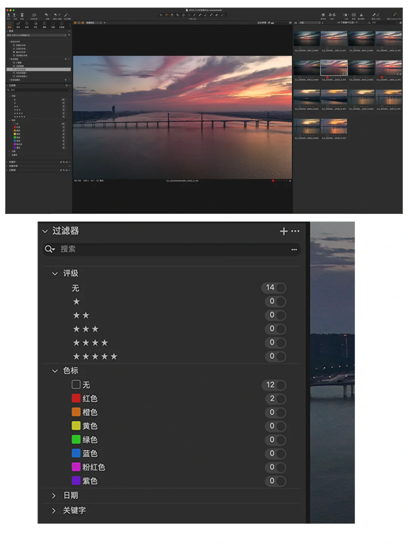The width and height of the screenshot is (408, 544).
Task: Open the 我的 Capture One account icon
Action: 394,15
